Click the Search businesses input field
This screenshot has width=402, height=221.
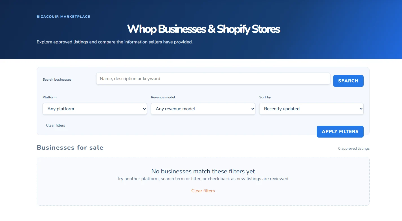(213, 79)
